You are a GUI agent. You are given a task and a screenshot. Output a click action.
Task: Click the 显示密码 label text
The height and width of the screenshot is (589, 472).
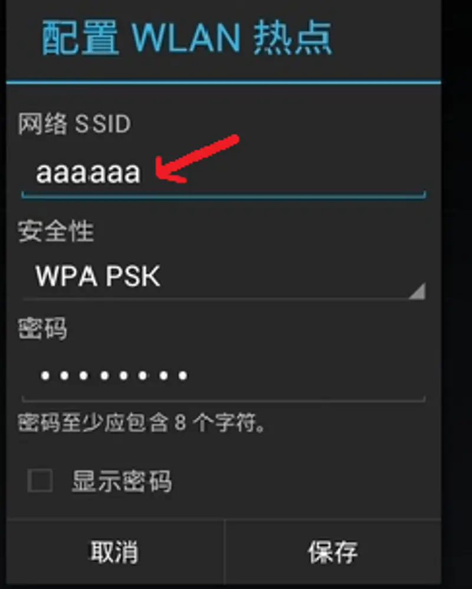[122, 481]
